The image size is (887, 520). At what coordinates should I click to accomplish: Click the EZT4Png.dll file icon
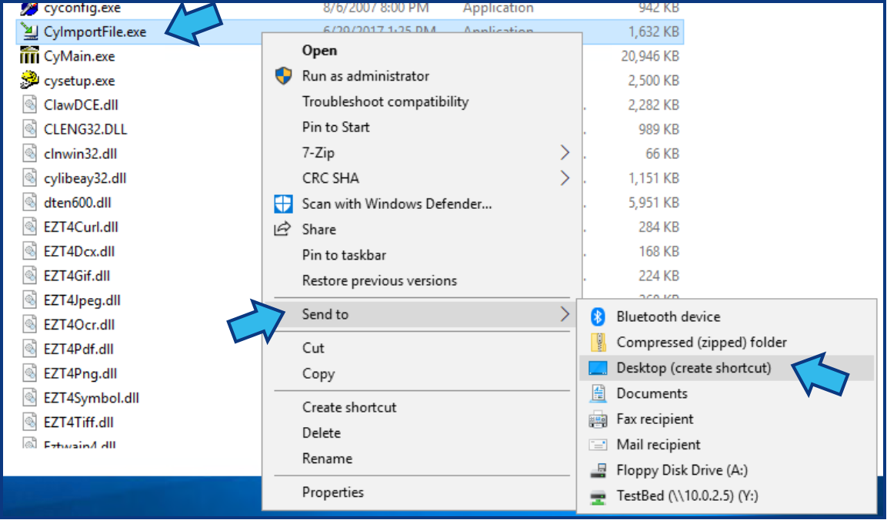[x=29, y=373]
